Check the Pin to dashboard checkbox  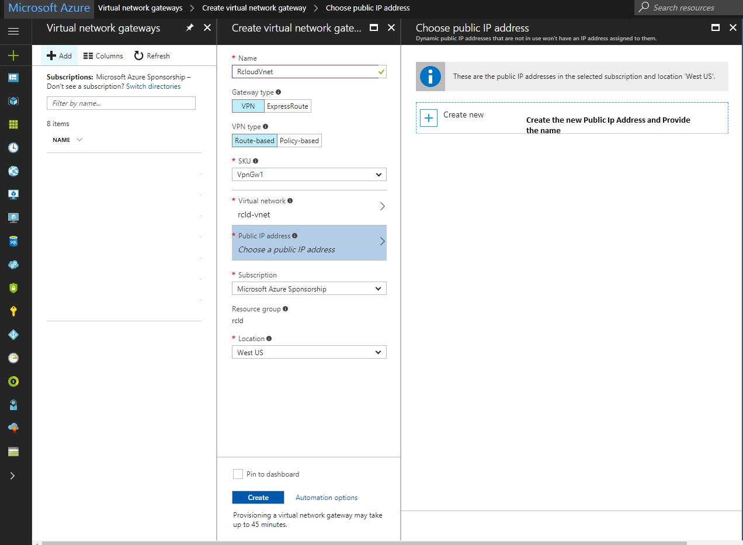pos(238,474)
